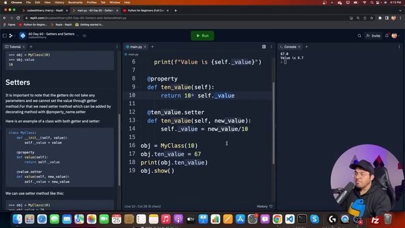The height and width of the screenshot is (228, 405).
Task: Open the Invite dialog
Action: coord(373,35)
